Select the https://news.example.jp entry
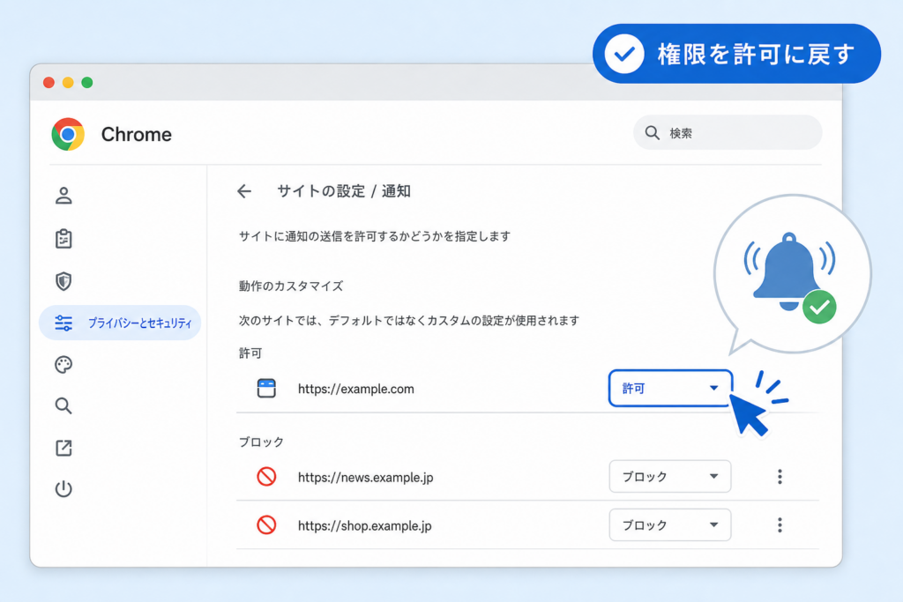903x602 pixels. [366, 477]
